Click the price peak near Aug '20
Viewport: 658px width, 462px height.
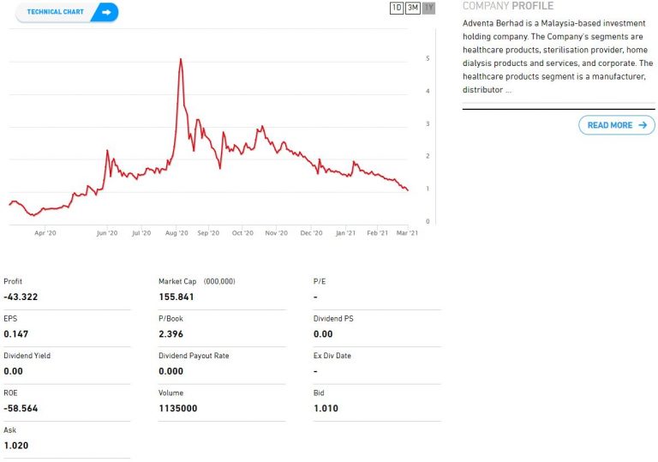[180, 59]
